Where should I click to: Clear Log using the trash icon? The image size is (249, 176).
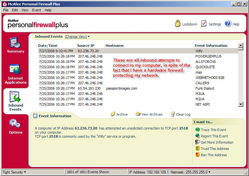[180, 114]
